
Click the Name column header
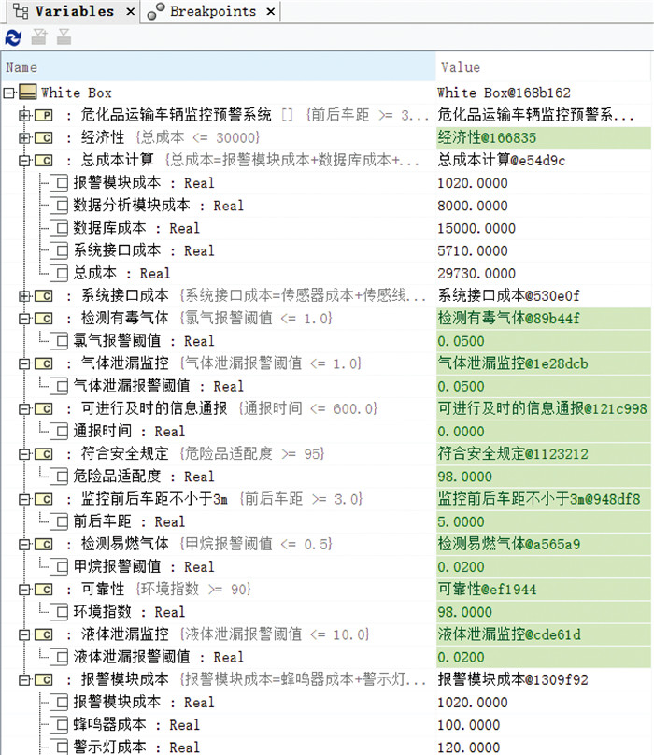tap(219, 67)
